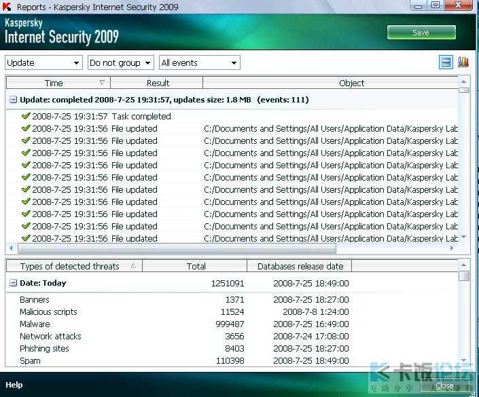This screenshot has width=479, height=397.
Task: Collapse the Update: completed group
Action: pyautogui.click(x=13, y=100)
